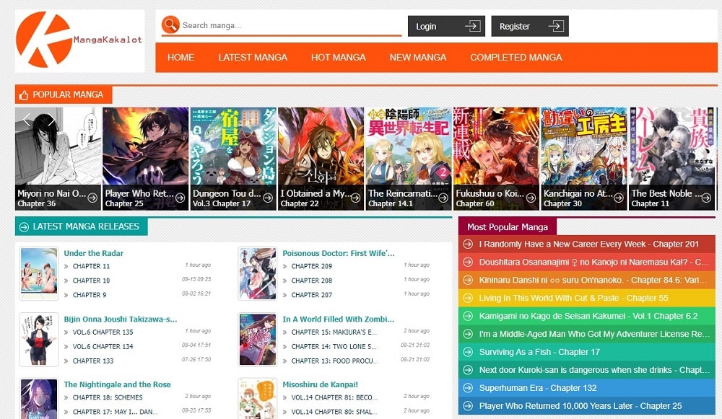Click arrow icon on Kanchigai no At... card
This screenshot has height=419, width=722.
pyautogui.click(x=619, y=198)
